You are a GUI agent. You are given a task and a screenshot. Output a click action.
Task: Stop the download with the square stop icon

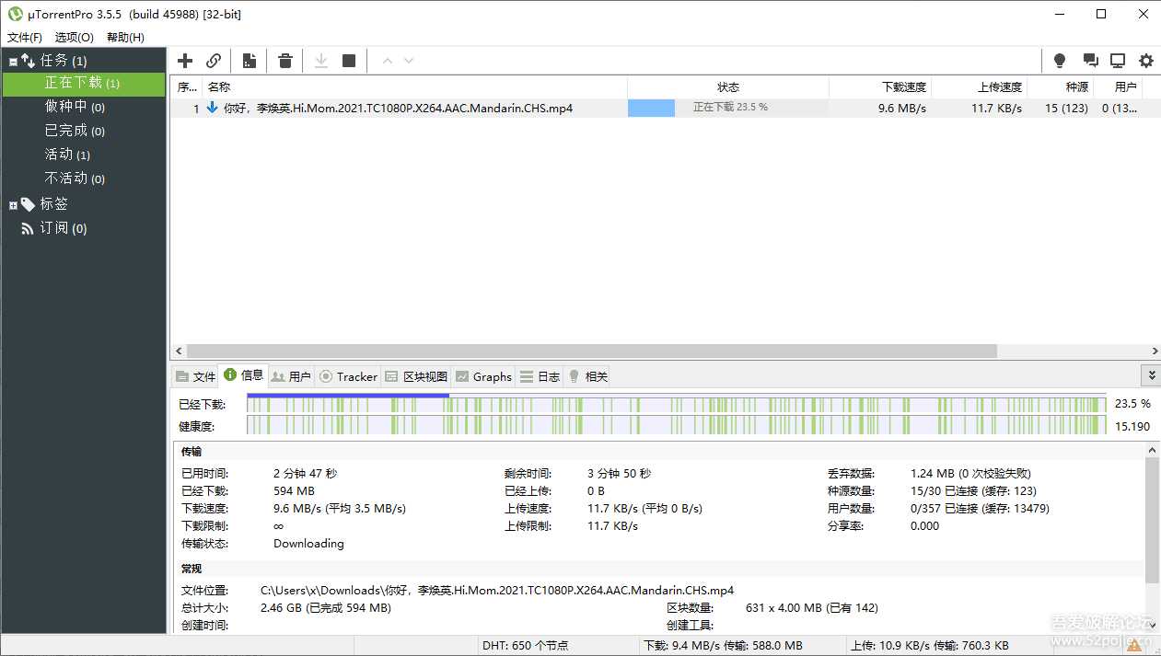348,61
